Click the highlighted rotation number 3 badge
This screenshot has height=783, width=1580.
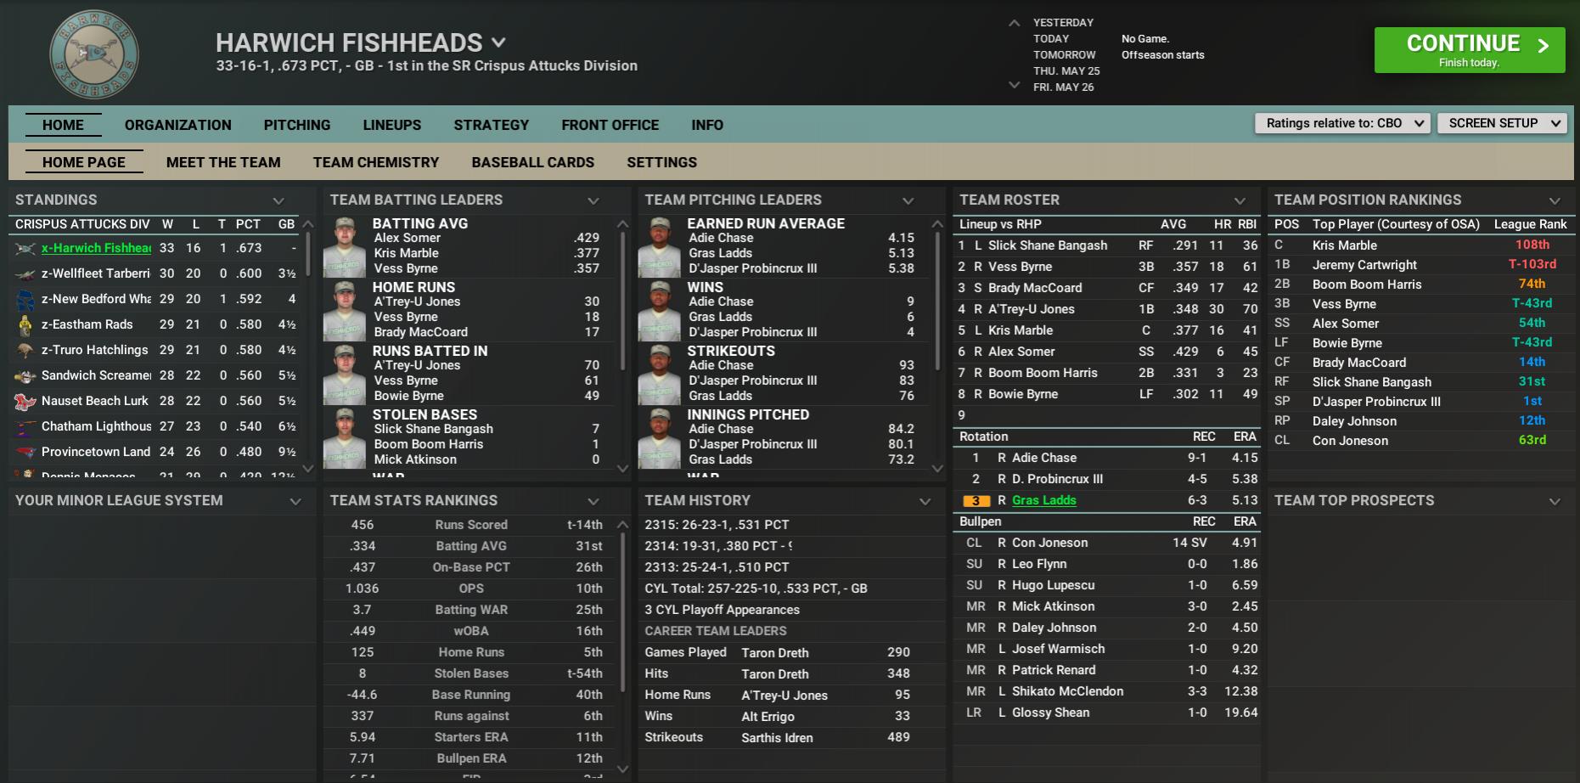pyautogui.click(x=976, y=501)
